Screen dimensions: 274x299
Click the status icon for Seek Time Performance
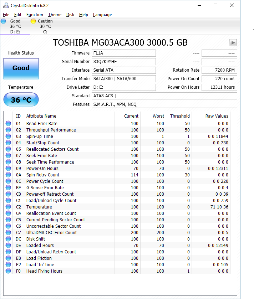point(8,162)
